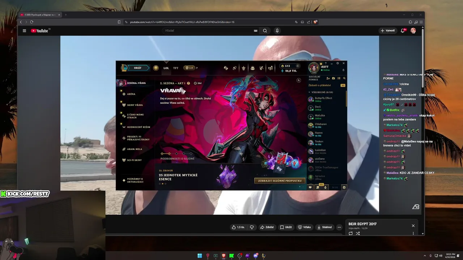Open playlist panel three-dot options
Viewport: 463px width, 260px height.
413,233
